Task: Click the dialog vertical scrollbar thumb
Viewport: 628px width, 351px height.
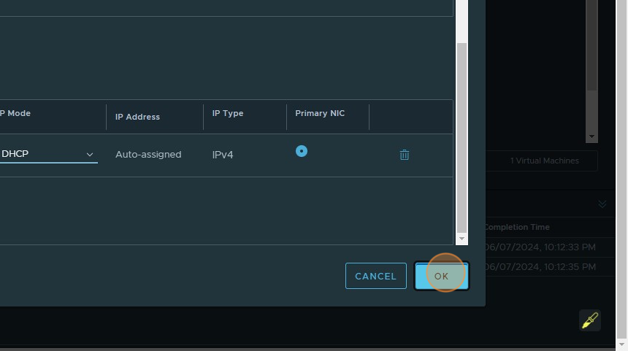Action: tap(462, 137)
